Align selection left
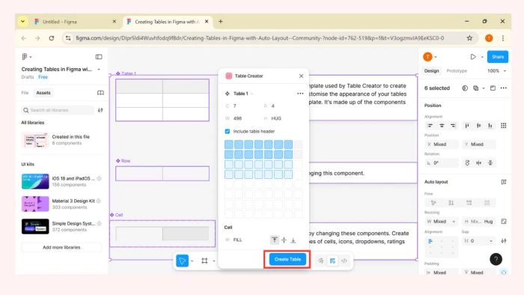 point(430,126)
